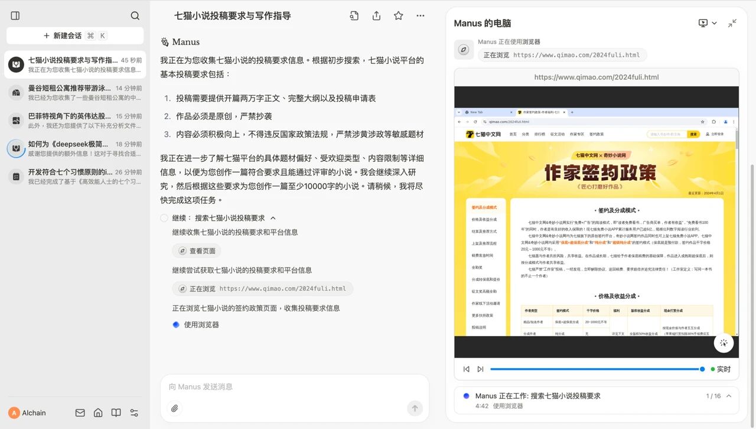Select 全勤奖 in preview side menu

[477, 267]
